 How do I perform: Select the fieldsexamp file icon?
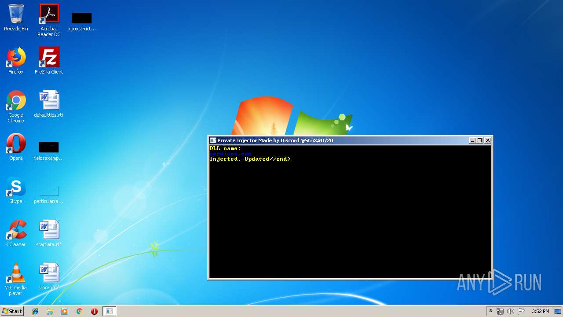(x=49, y=150)
